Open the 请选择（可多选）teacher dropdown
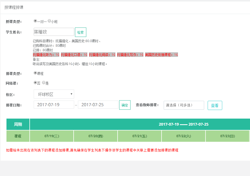 [184, 105]
